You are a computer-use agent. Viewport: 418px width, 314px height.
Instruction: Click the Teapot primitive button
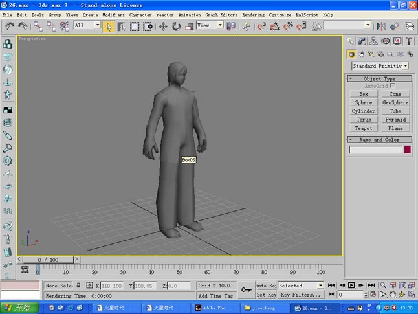364,128
